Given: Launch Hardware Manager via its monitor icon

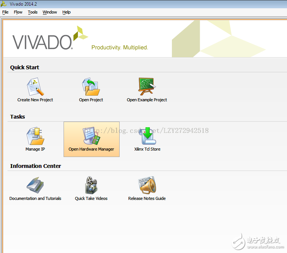Looking at the screenshot, I should [x=91, y=136].
